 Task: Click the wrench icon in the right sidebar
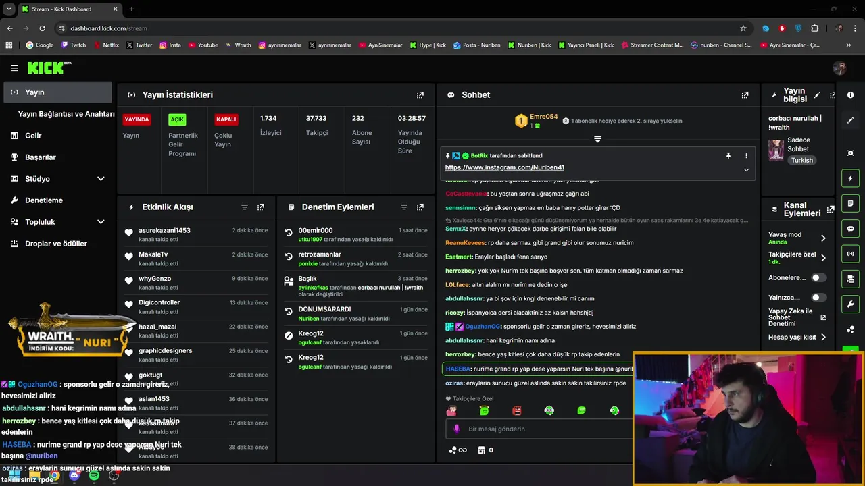(850, 304)
